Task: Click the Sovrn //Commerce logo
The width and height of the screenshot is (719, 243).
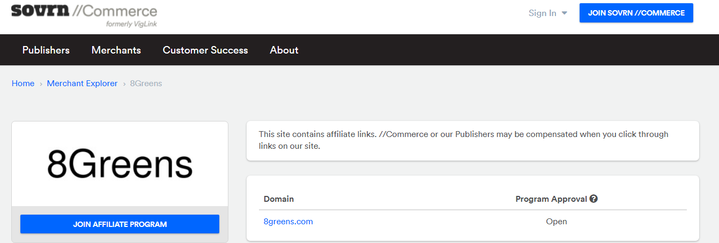Action: [x=84, y=12]
